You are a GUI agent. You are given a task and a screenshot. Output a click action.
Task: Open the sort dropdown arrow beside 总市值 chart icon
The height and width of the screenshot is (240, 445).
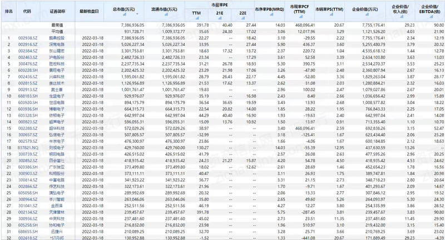137,14
